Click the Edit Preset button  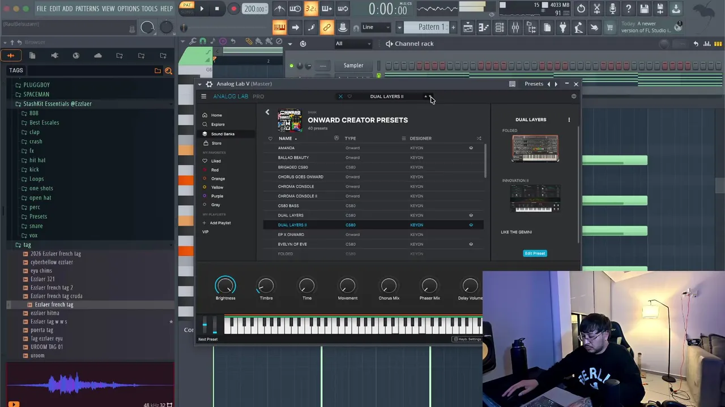535,253
